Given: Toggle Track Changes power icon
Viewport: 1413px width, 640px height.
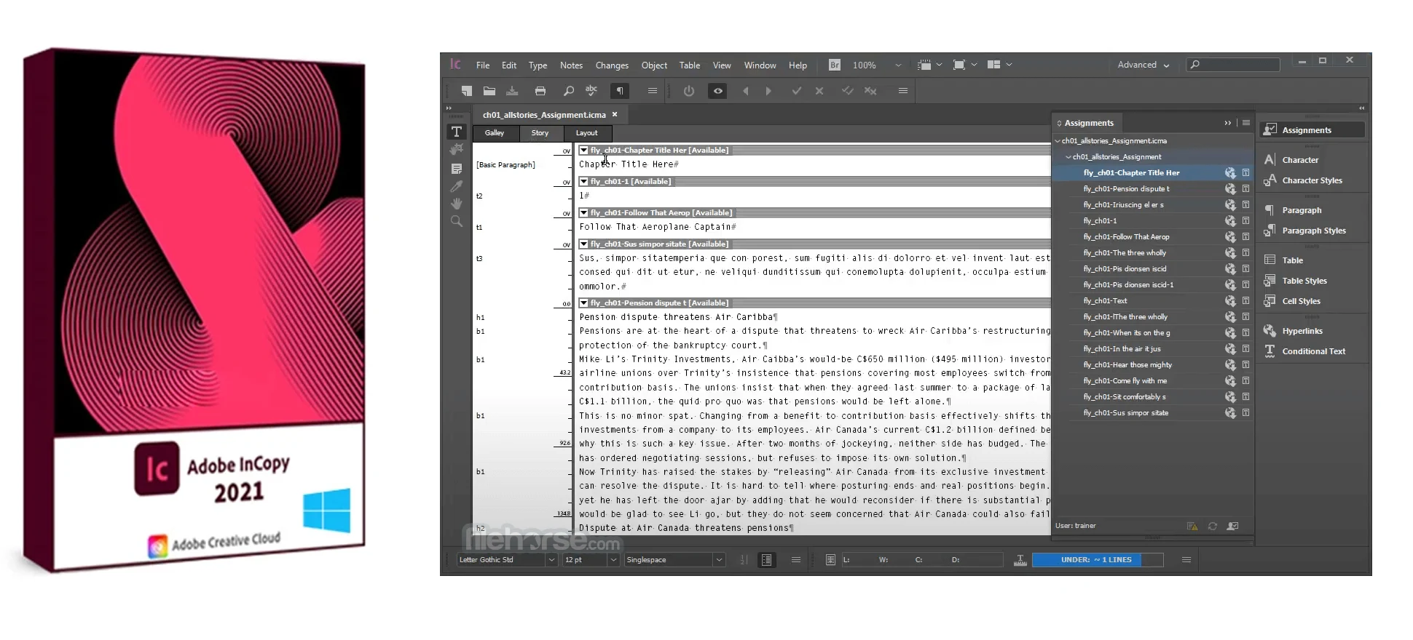Looking at the screenshot, I should coord(689,91).
